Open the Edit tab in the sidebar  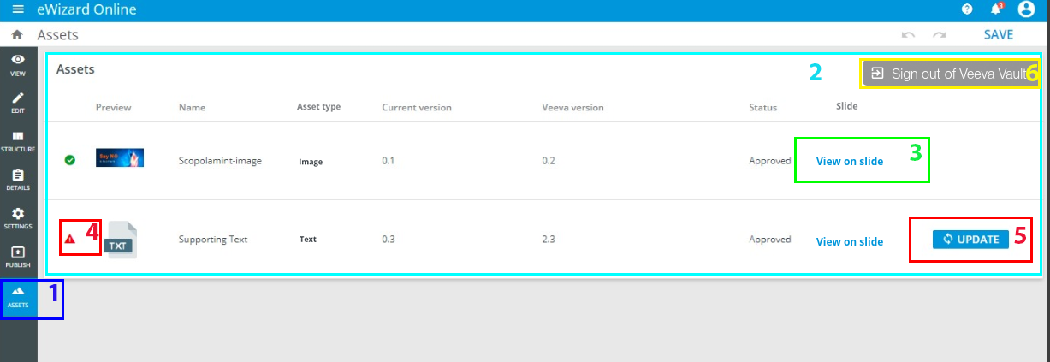[x=18, y=104]
